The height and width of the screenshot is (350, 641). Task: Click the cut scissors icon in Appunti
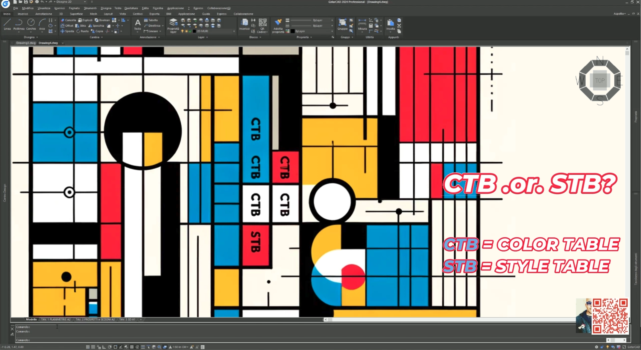coord(399,26)
